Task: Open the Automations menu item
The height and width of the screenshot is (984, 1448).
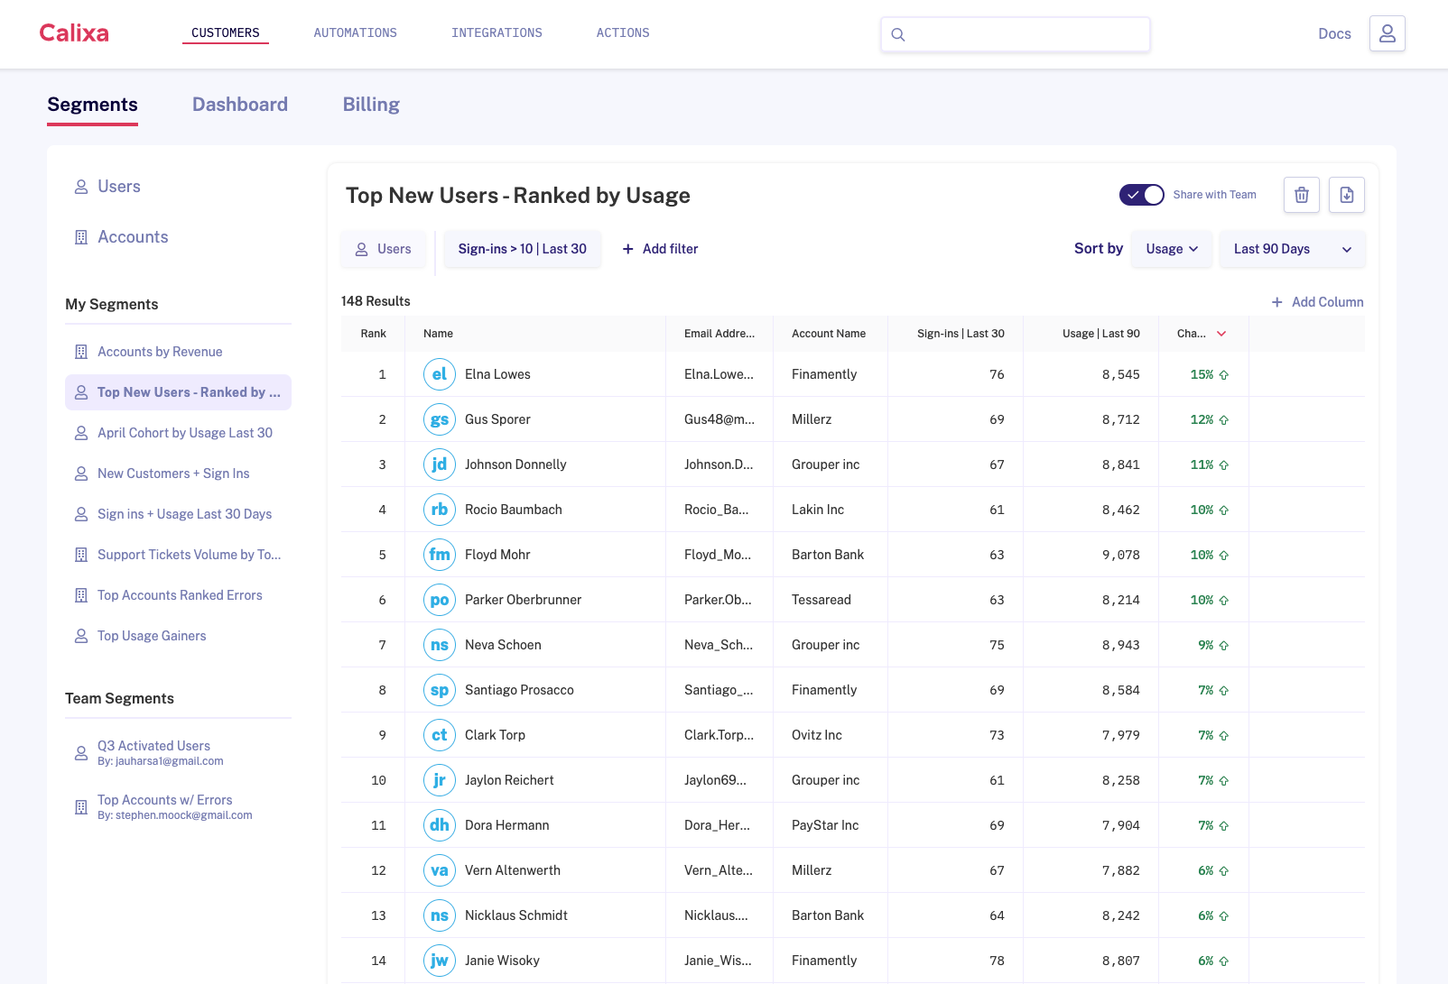Action: click(x=355, y=33)
